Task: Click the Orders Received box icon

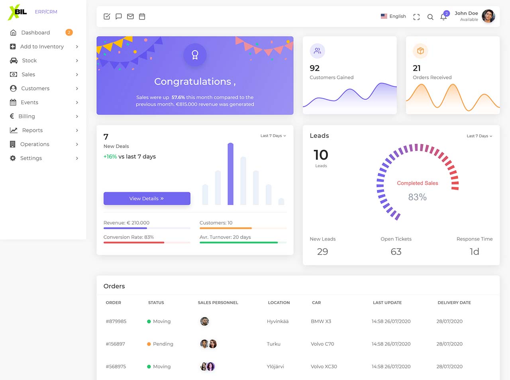Action: (420, 51)
